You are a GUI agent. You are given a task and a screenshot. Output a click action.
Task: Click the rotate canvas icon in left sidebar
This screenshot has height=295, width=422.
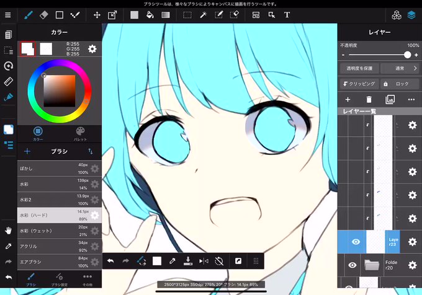click(8, 66)
